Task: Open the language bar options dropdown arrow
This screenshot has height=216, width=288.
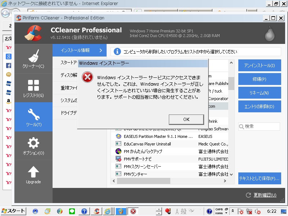Action: pyautogui.click(x=226, y=213)
